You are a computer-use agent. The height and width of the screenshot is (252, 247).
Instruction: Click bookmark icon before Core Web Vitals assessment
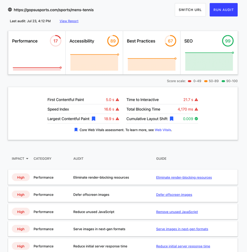coord(76,130)
